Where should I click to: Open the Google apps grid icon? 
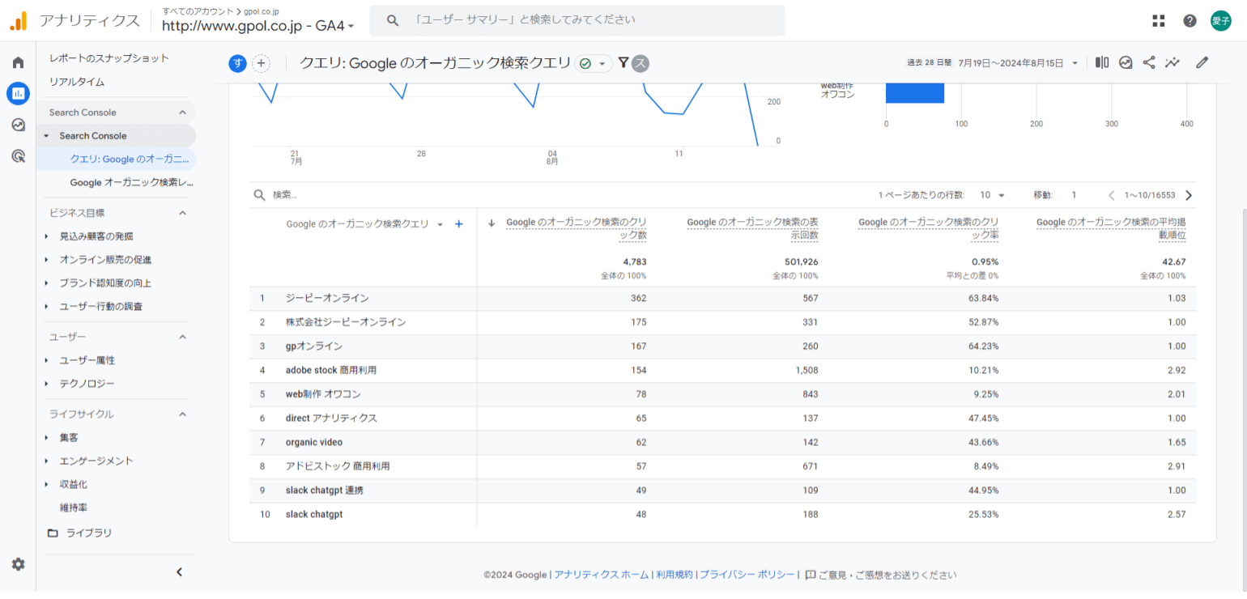point(1159,21)
